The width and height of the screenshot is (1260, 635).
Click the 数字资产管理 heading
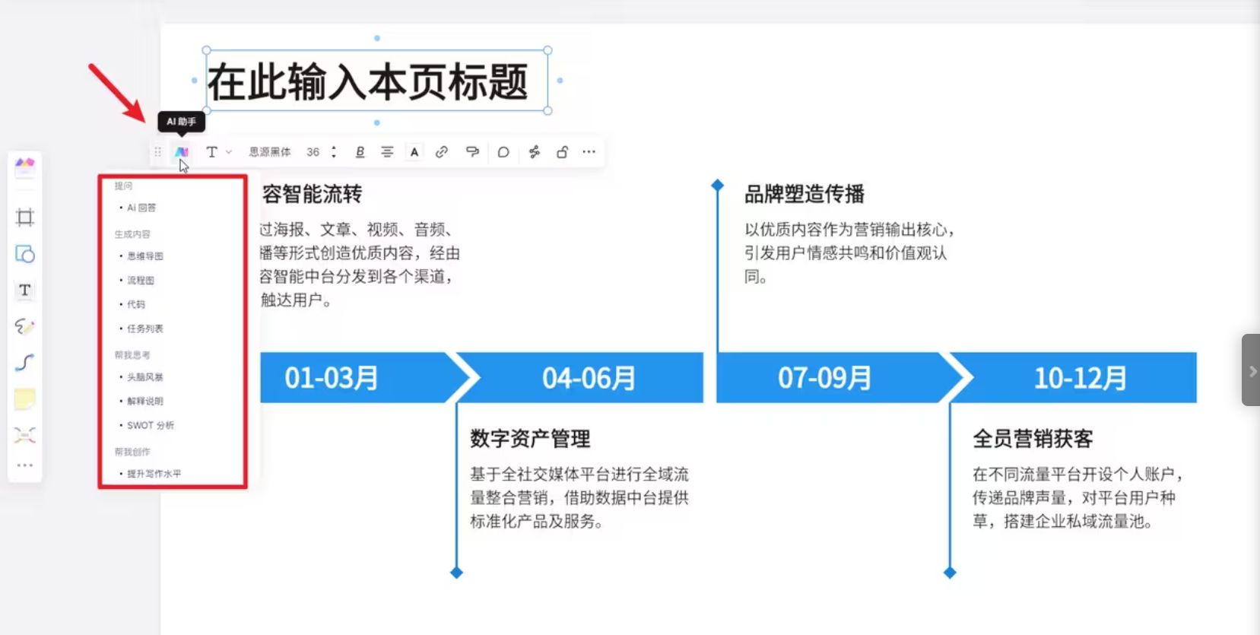point(530,439)
